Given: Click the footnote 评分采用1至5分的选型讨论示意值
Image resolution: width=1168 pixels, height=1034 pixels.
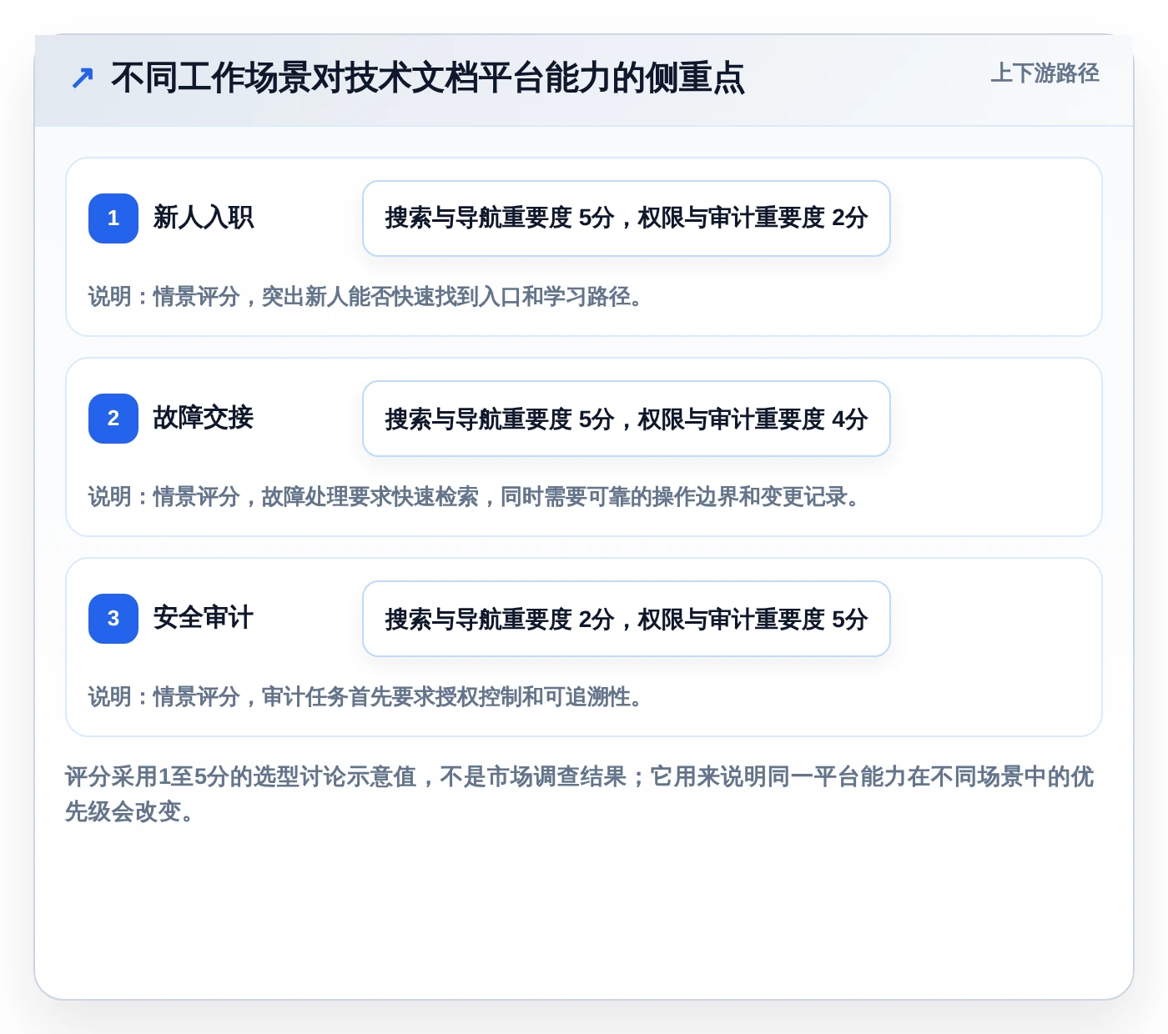Looking at the screenshot, I should coord(580,794).
